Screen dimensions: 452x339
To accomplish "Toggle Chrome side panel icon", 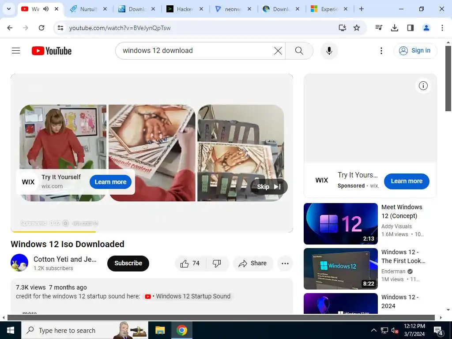I will click(410, 28).
